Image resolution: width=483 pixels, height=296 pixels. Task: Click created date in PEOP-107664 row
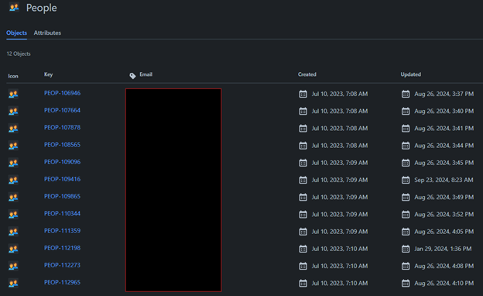(x=340, y=112)
